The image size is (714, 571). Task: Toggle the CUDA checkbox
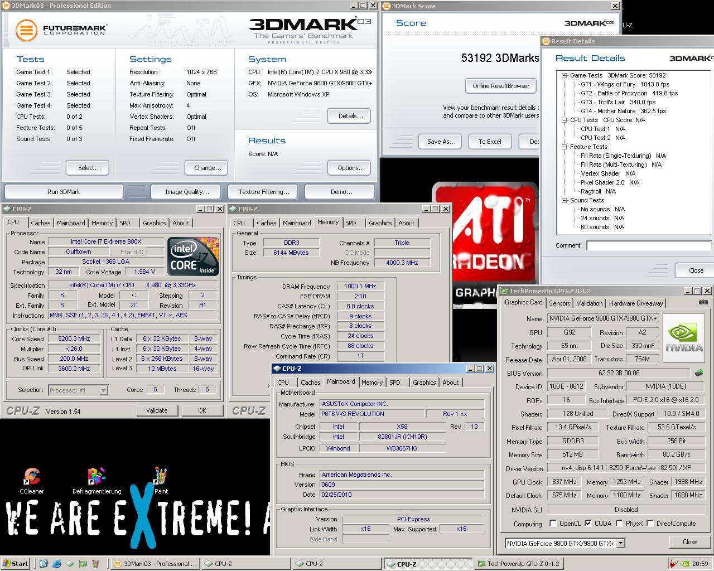tap(588, 524)
